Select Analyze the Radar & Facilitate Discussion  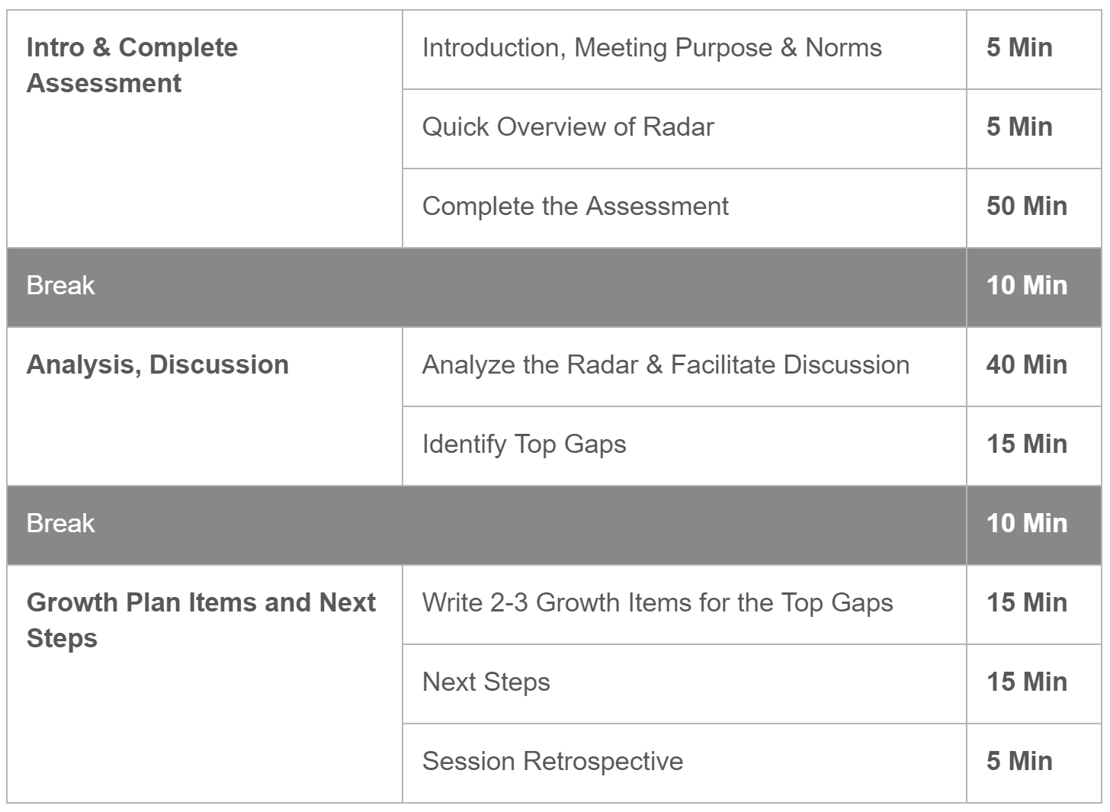(x=666, y=364)
